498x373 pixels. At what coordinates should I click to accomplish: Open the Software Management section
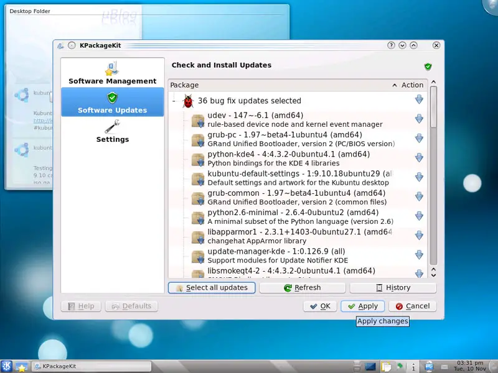(113, 73)
